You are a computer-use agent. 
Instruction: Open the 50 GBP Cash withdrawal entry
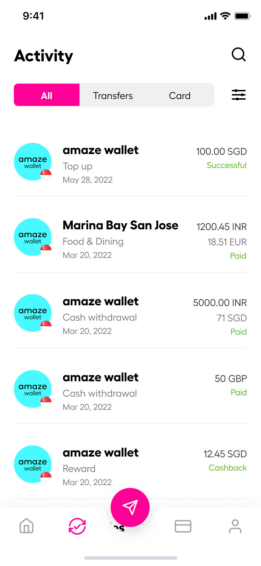(130, 391)
